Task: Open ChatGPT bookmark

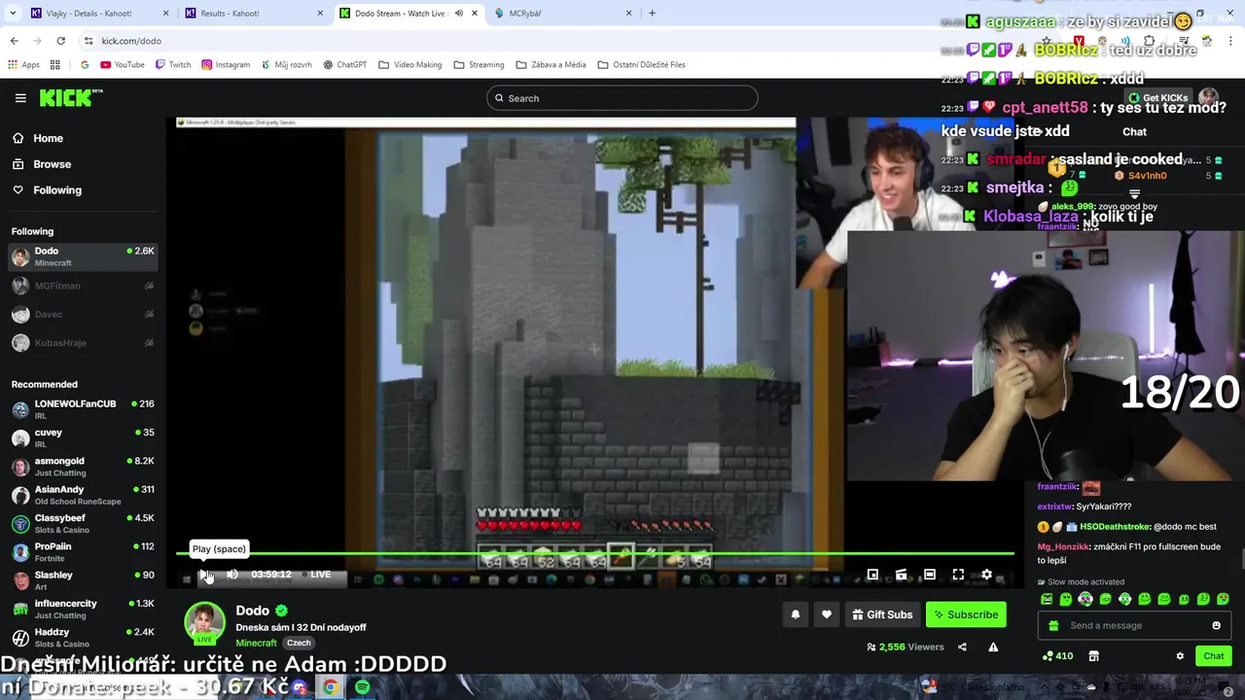Action: [x=344, y=65]
